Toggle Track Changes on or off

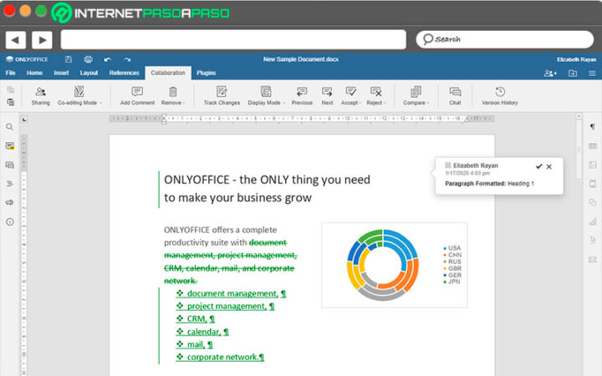(222, 92)
